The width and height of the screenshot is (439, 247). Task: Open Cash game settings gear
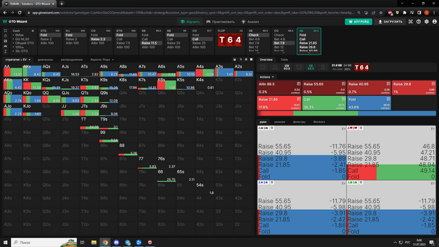(x=33, y=31)
